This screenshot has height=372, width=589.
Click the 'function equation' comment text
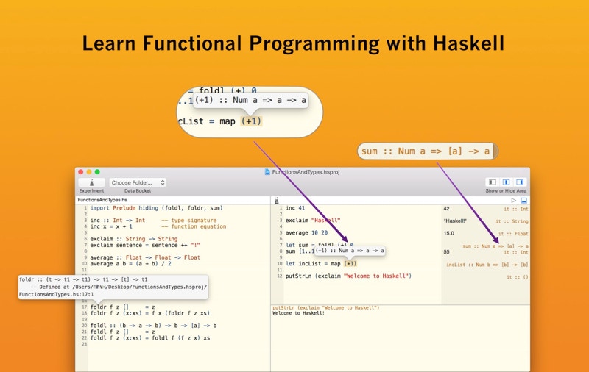(194, 226)
